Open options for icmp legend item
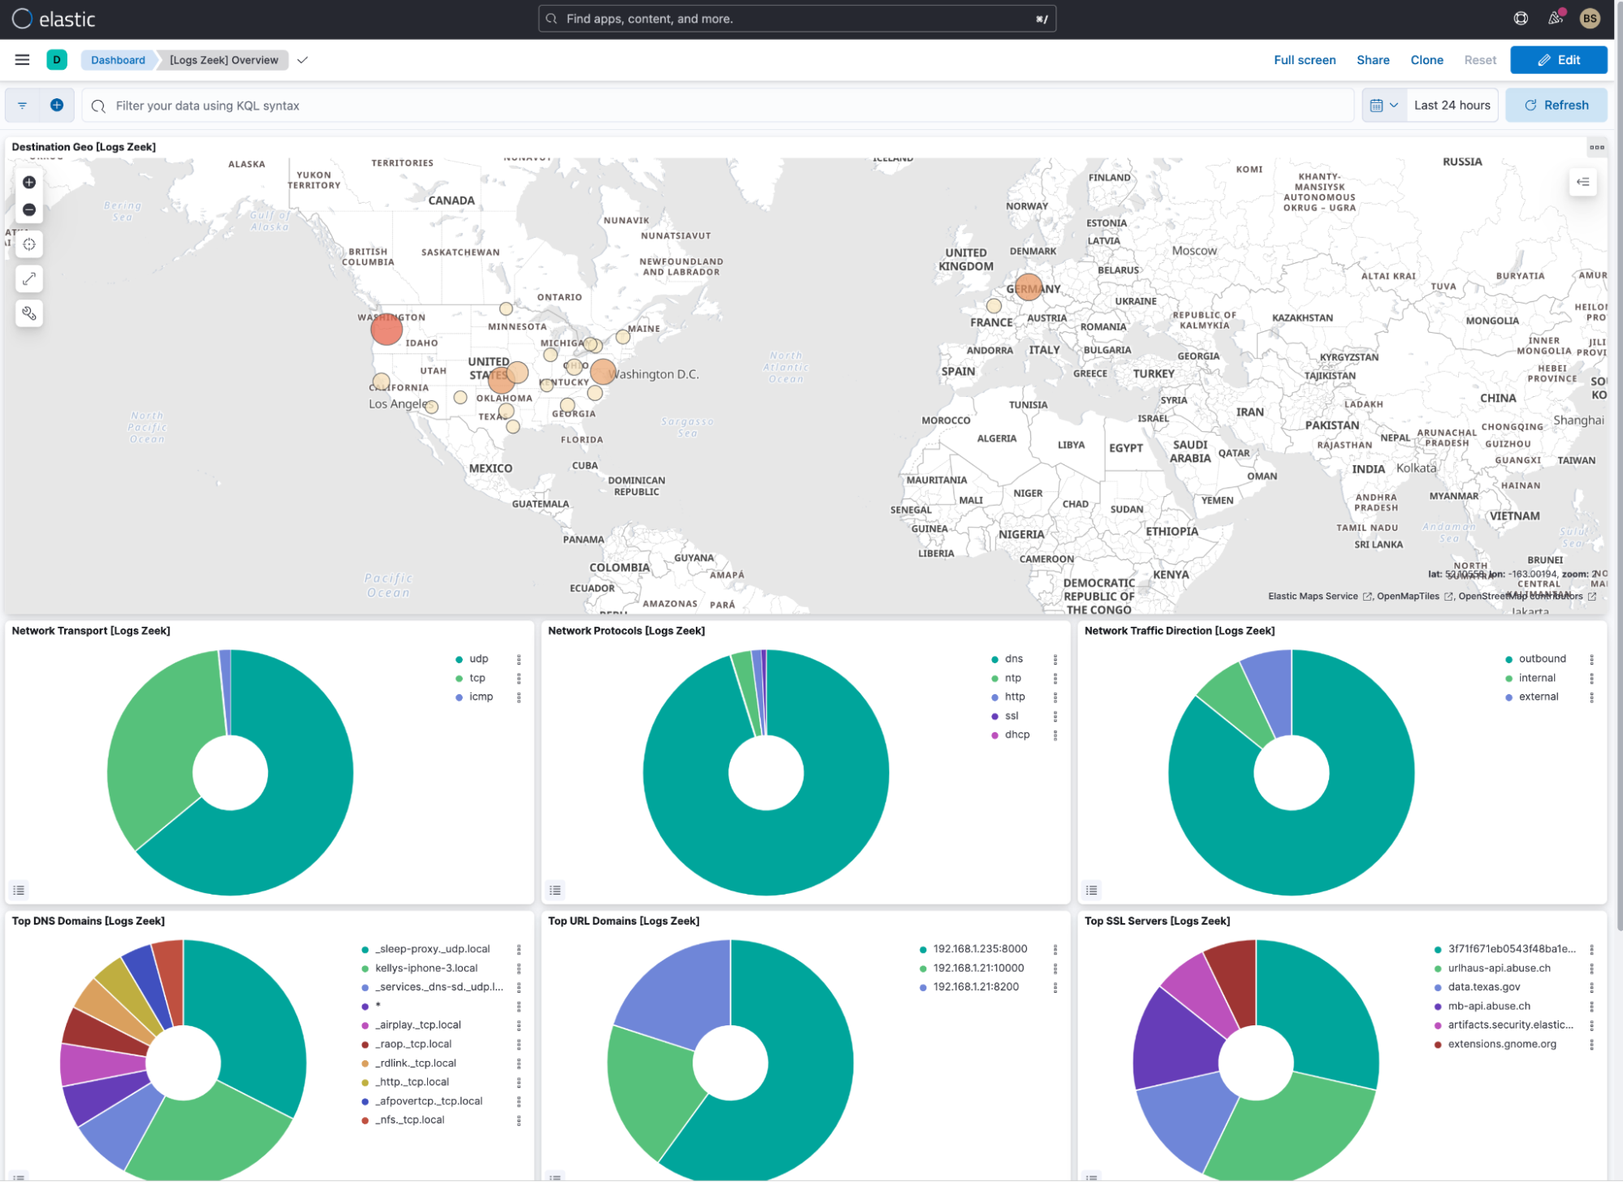The height and width of the screenshot is (1182, 1623). pyautogui.click(x=519, y=697)
